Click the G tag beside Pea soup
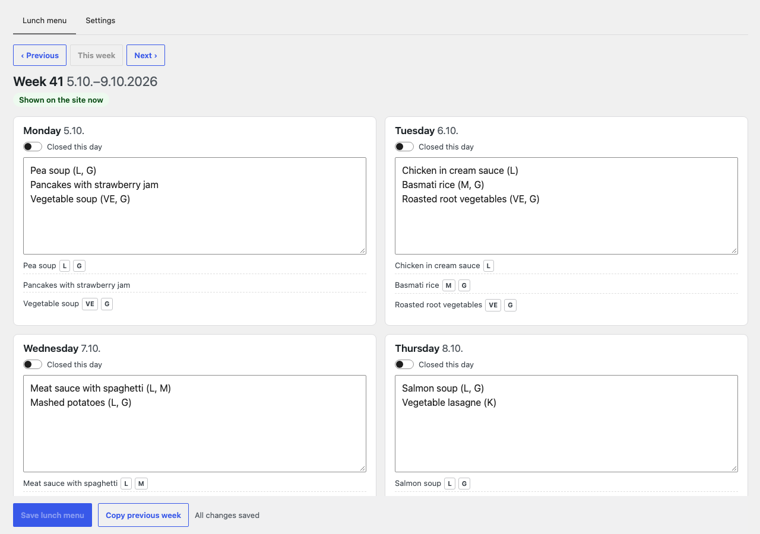Image resolution: width=760 pixels, height=534 pixels. [79, 266]
